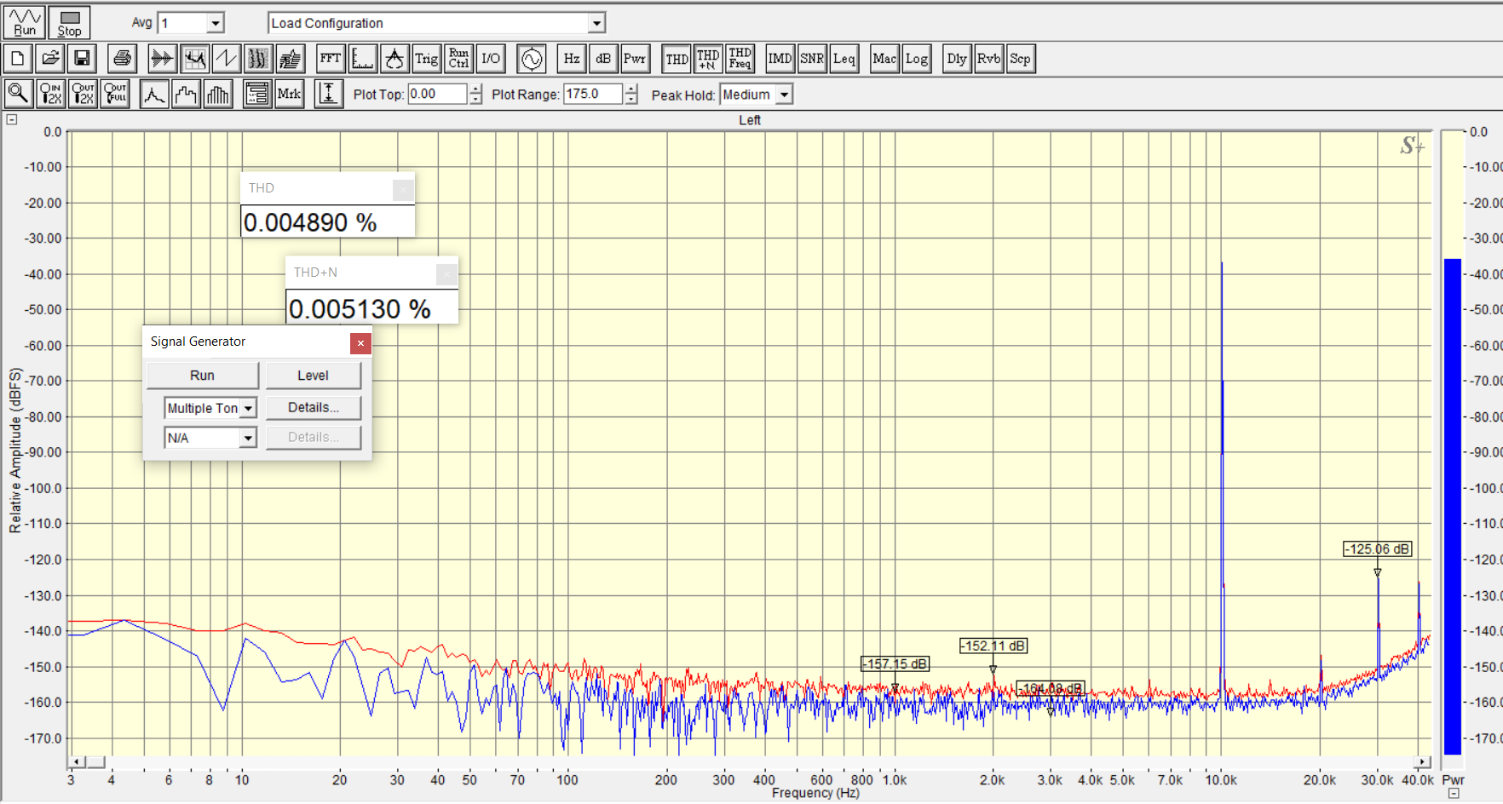Image resolution: width=1503 pixels, height=804 pixels.
Task: Start the analyzer with the Run button
Action: [x=25, y=23]
